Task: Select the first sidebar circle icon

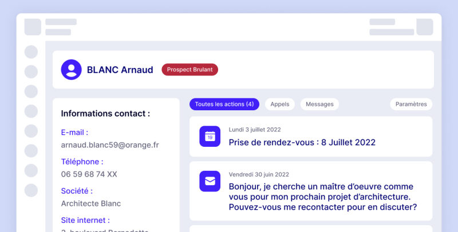Action: pyautogui.click(x=31, y=52)
